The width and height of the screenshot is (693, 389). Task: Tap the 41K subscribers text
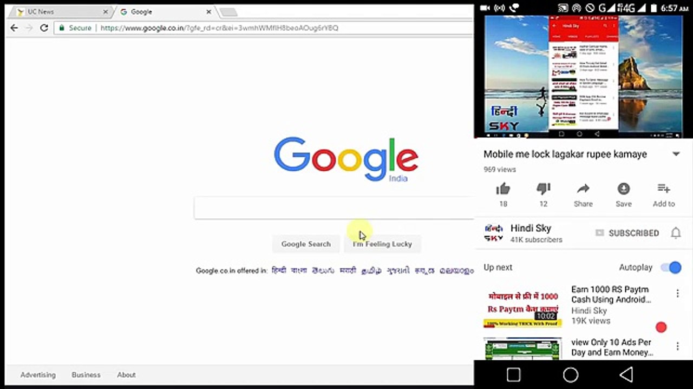pos(537,239)
